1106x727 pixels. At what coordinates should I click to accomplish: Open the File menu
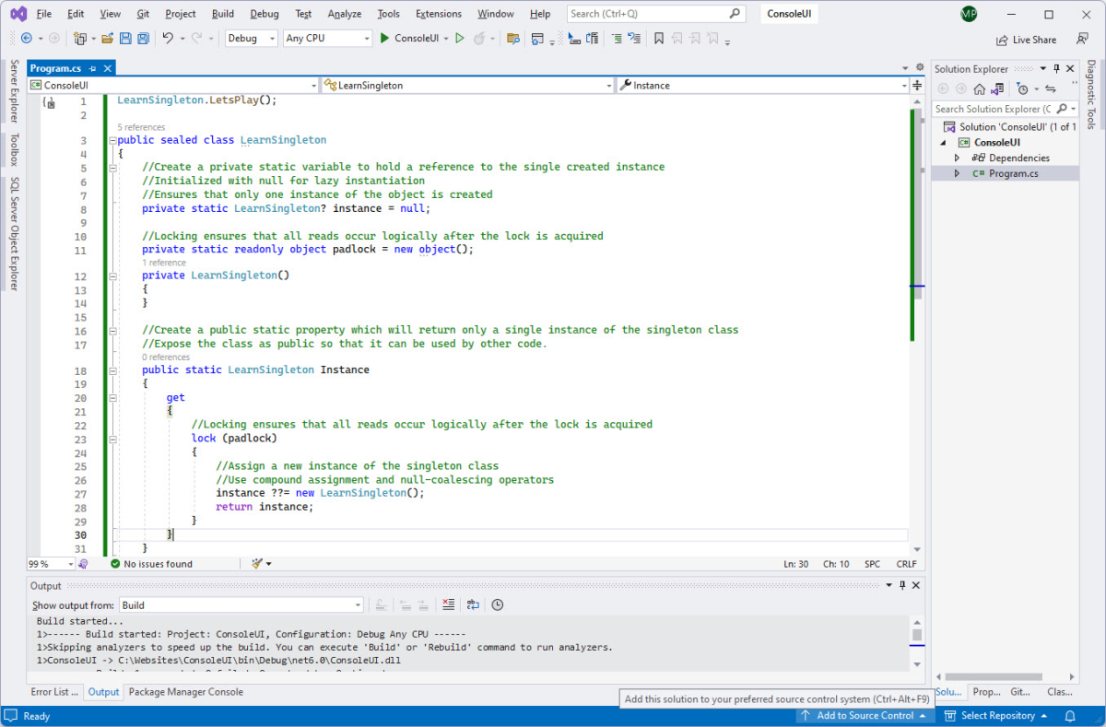43,14
